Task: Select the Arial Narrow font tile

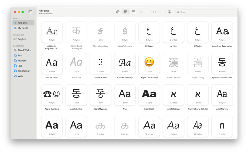Action: click(x=222, y=95)
